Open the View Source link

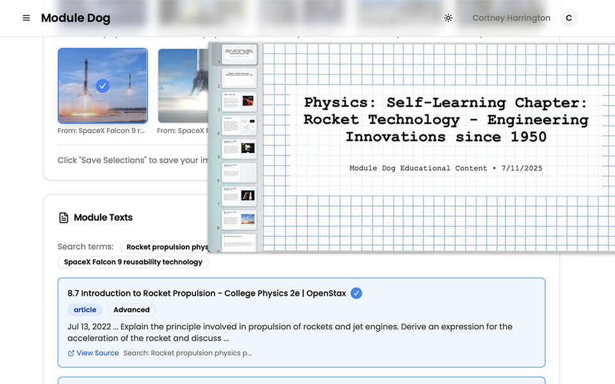point(97,353)
